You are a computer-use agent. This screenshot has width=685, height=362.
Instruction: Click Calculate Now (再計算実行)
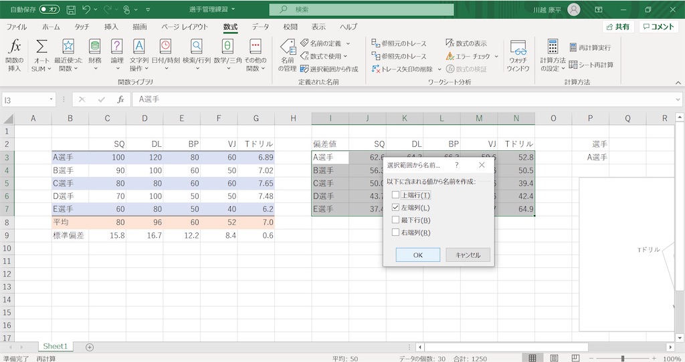click(x=590, y=47)
